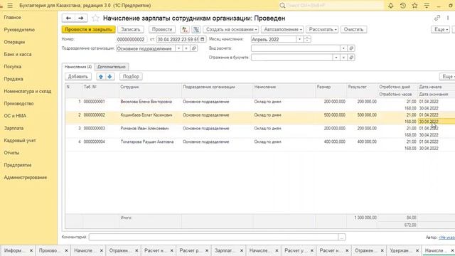Open Комментарий ellipsis editor button

tap(342, 237)
